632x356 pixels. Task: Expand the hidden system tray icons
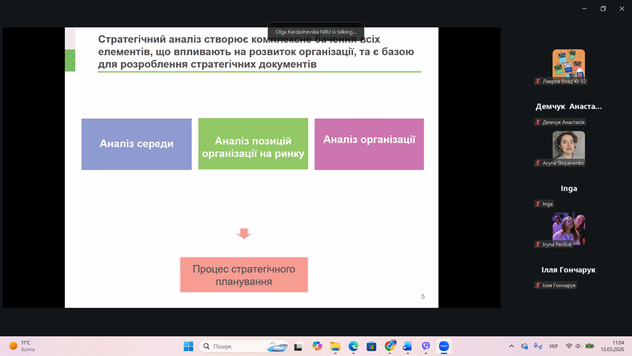pyautogui.click(x=511, y=346)
